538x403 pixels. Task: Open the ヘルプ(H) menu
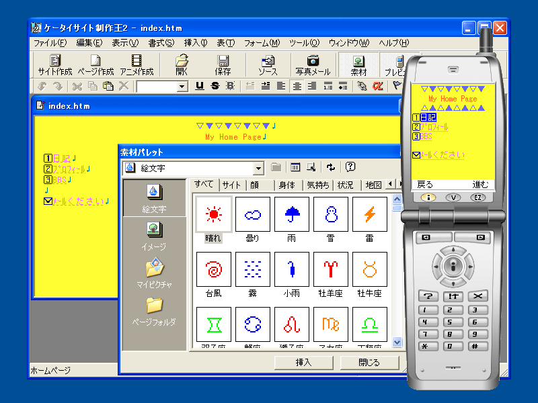(394, 43)
